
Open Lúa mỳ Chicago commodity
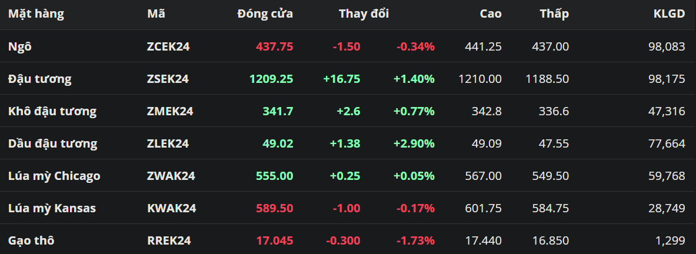click(x=54, y=176)
